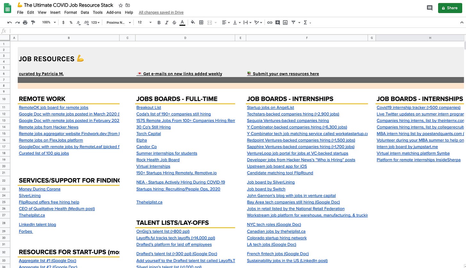
Task: Click the green Share button
Action: click(450, 8)
